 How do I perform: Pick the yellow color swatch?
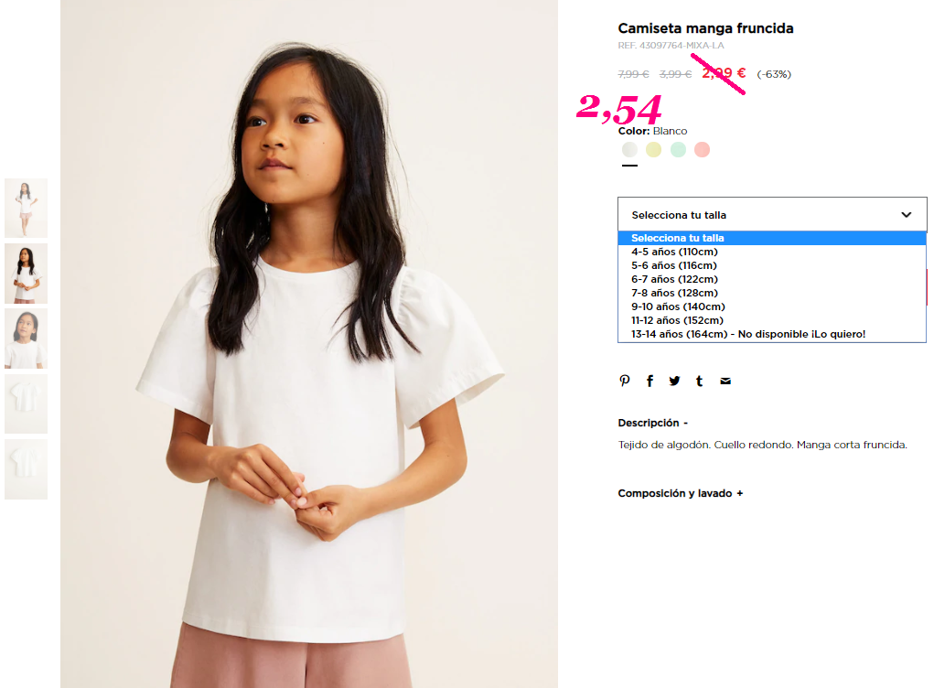(653, 149)
